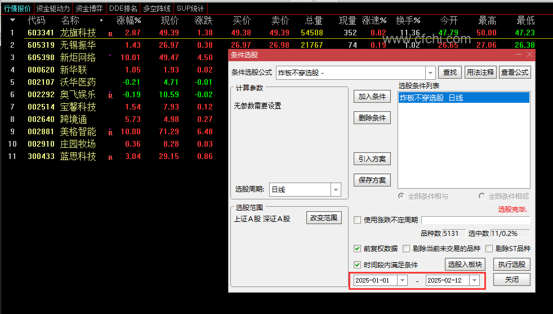This screenshot has width=553, height=314.
Task: Select the 龙旗科技 stock row
Action: [x=78, y=33]
